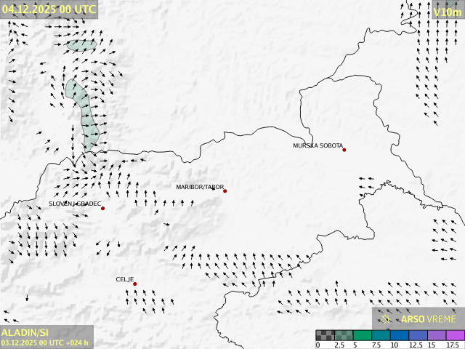
Task: Select the checkered green 2.5 m/s swatch
Action: 344,335
